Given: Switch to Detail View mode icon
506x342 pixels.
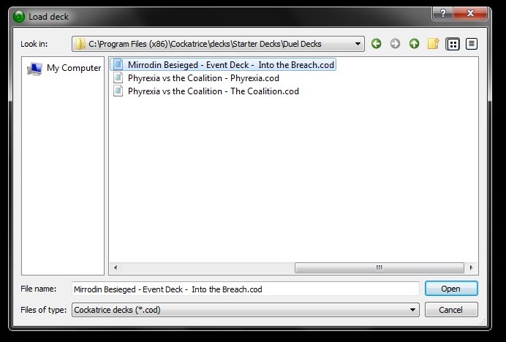Looking at the screenshot, I should pos(472,44).
